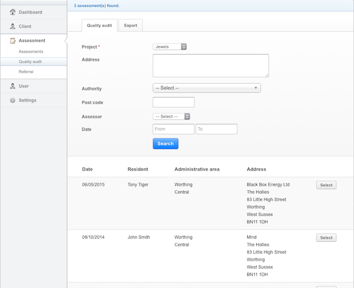Click the Address column header
This screenshot has width=354, height=288.
[x=256, y=169]
